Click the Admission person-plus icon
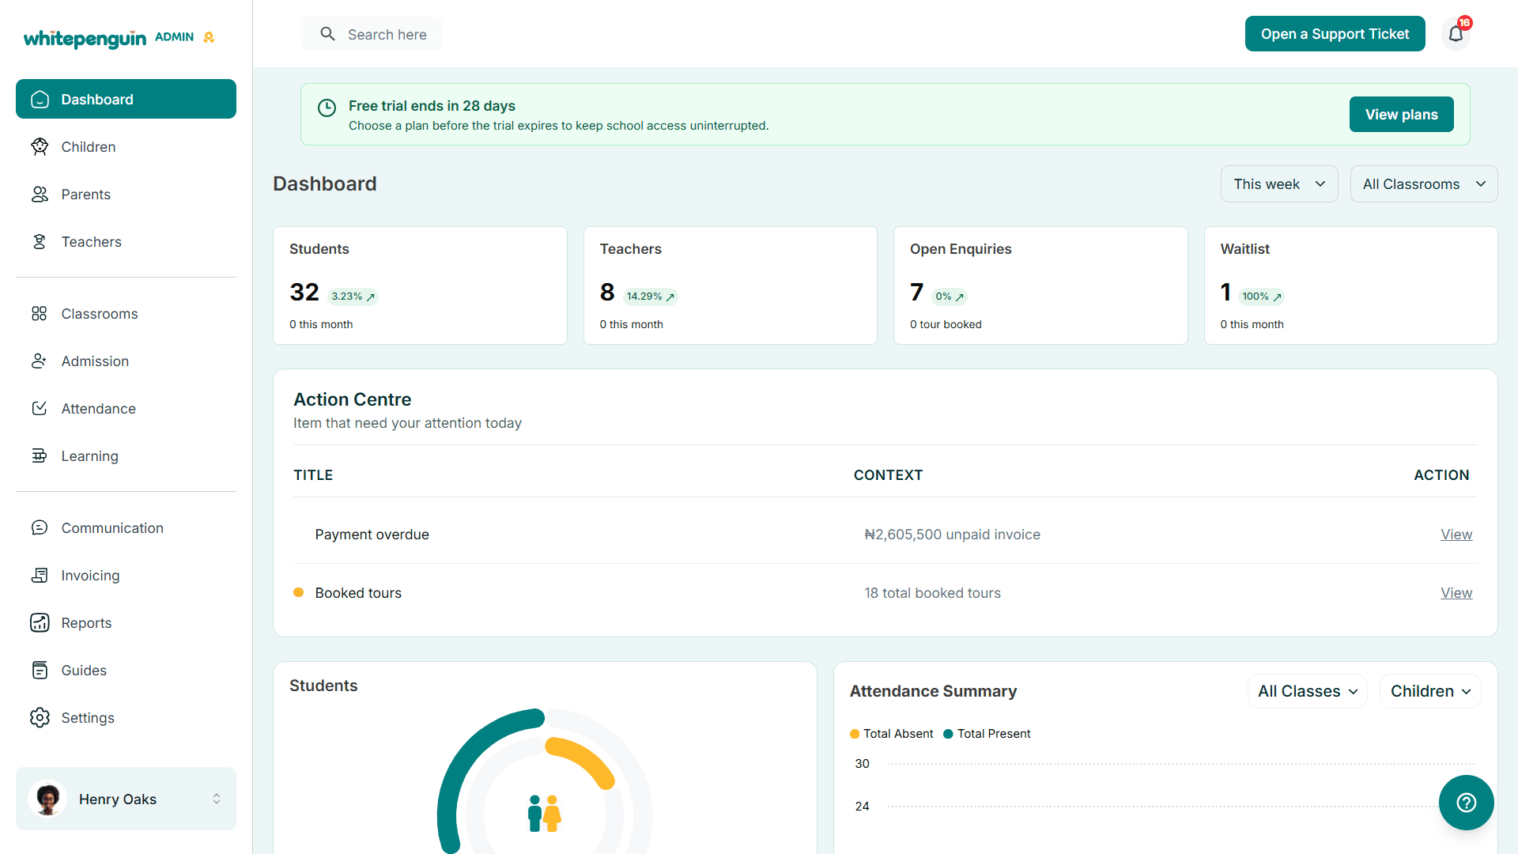 coord(40,361)
